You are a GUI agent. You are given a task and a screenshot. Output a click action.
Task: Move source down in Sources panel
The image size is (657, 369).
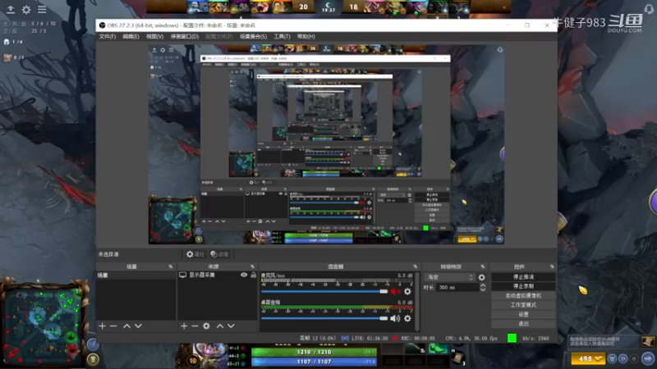coord(231,326)
